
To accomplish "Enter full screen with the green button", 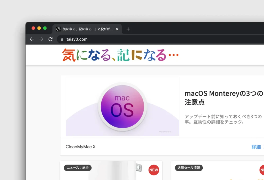I will click(x=45, y=28).
